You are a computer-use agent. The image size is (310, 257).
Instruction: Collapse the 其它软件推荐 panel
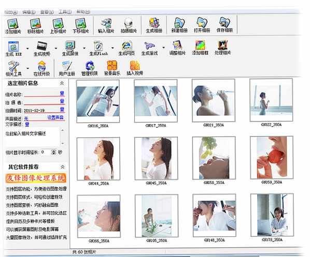point(63,167)
